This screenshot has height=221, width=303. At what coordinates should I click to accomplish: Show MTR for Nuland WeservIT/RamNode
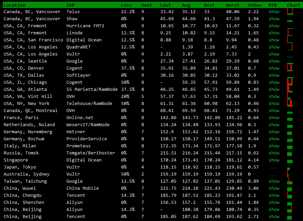tap(274, 125)
